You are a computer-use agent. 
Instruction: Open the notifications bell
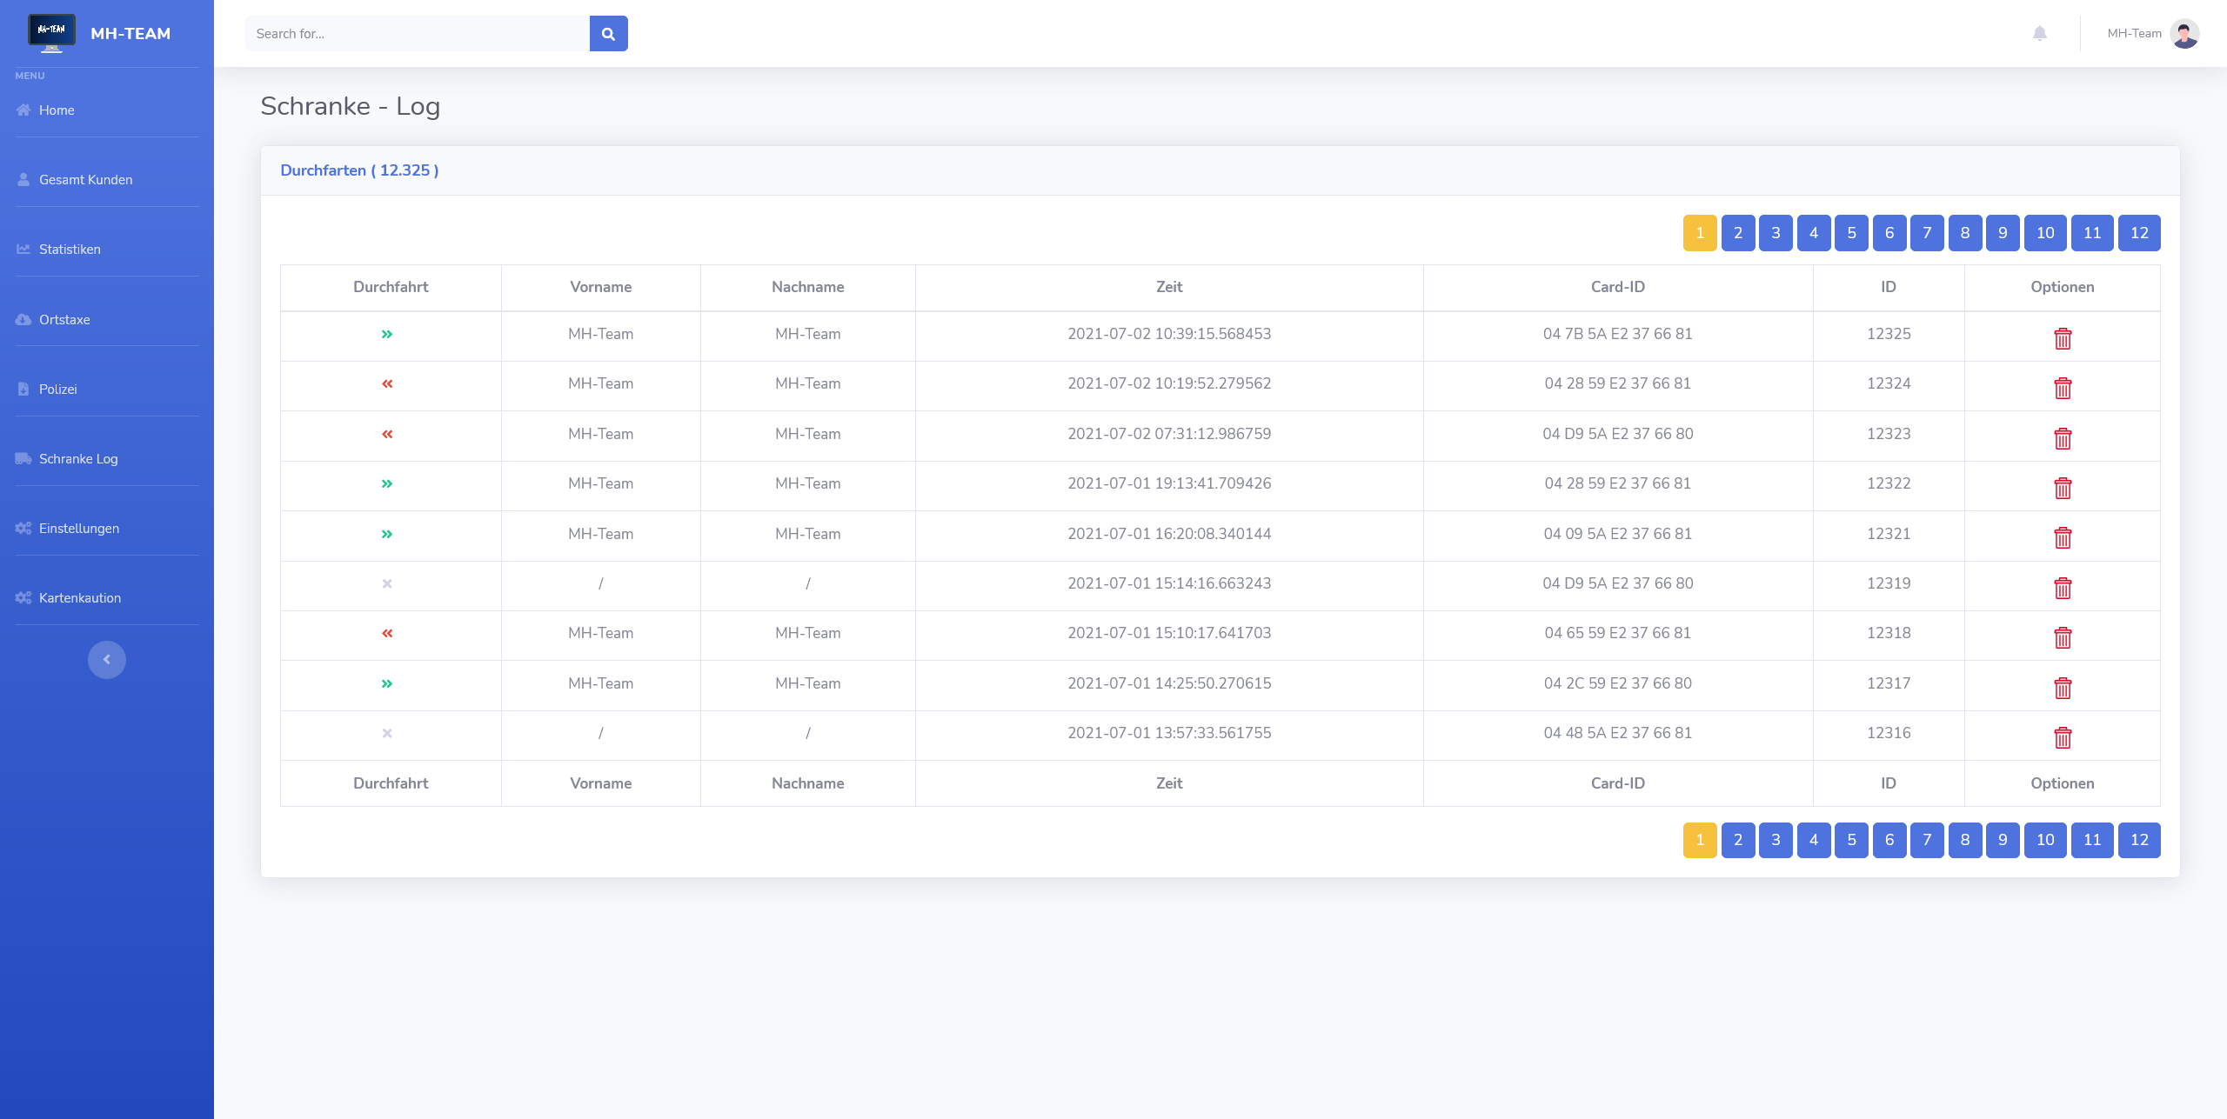pos(2039,34)
